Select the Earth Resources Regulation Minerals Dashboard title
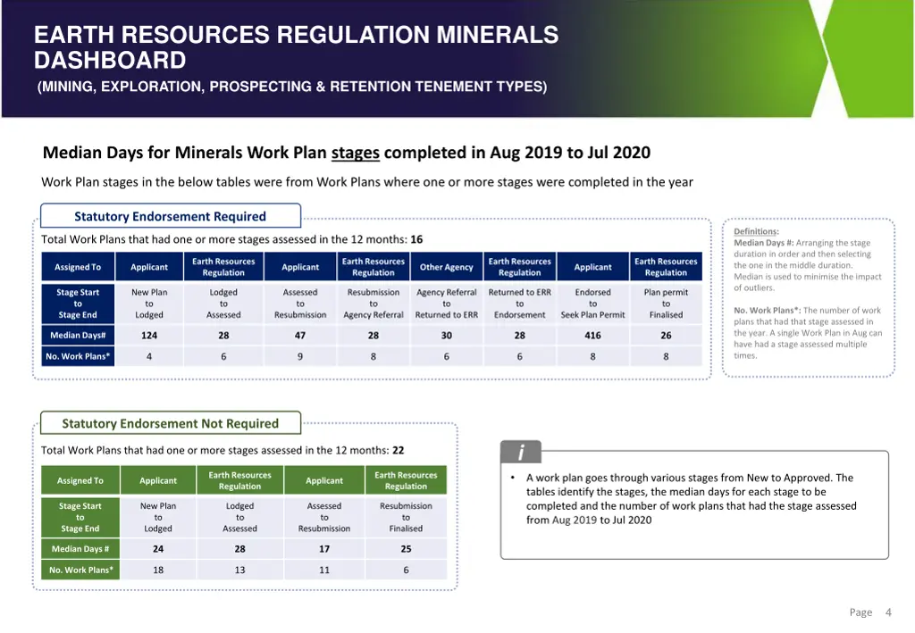 tap(297, 47)
